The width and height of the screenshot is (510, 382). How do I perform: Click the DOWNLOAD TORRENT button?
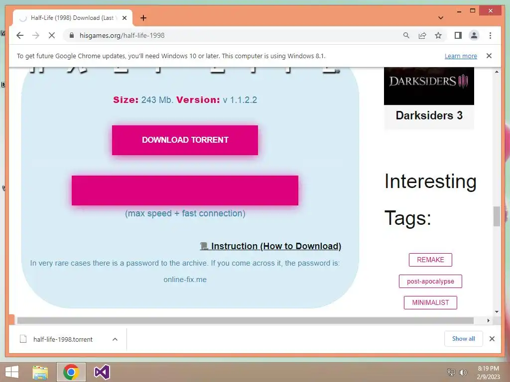(x=185, y=140)
